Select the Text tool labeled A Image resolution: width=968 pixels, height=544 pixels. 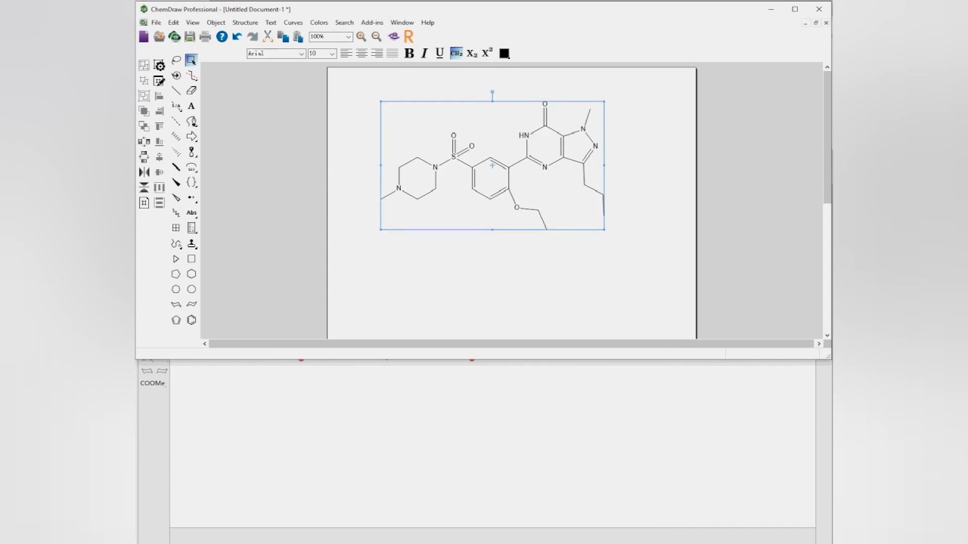(x=191, y=106)
